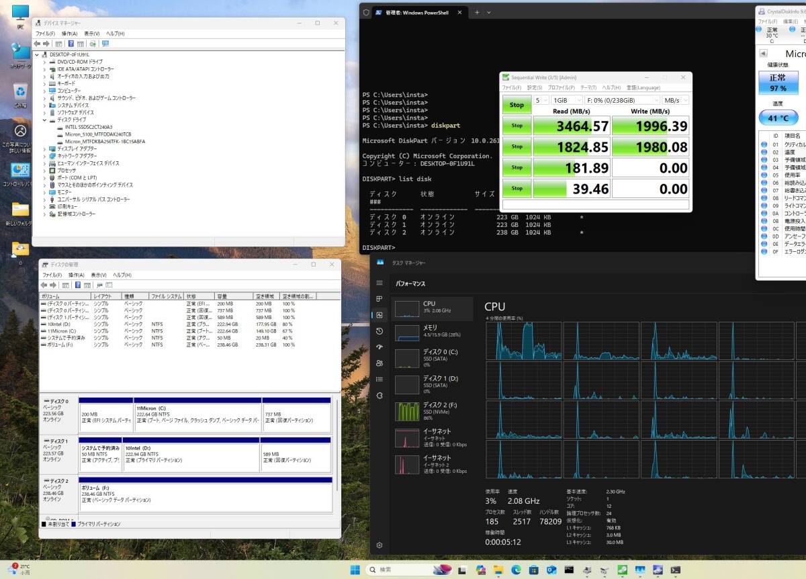The height and width of the screenshot is (579, 806).
Task: Expand the ネットワーク アダプター node
Action: point(45,156)
